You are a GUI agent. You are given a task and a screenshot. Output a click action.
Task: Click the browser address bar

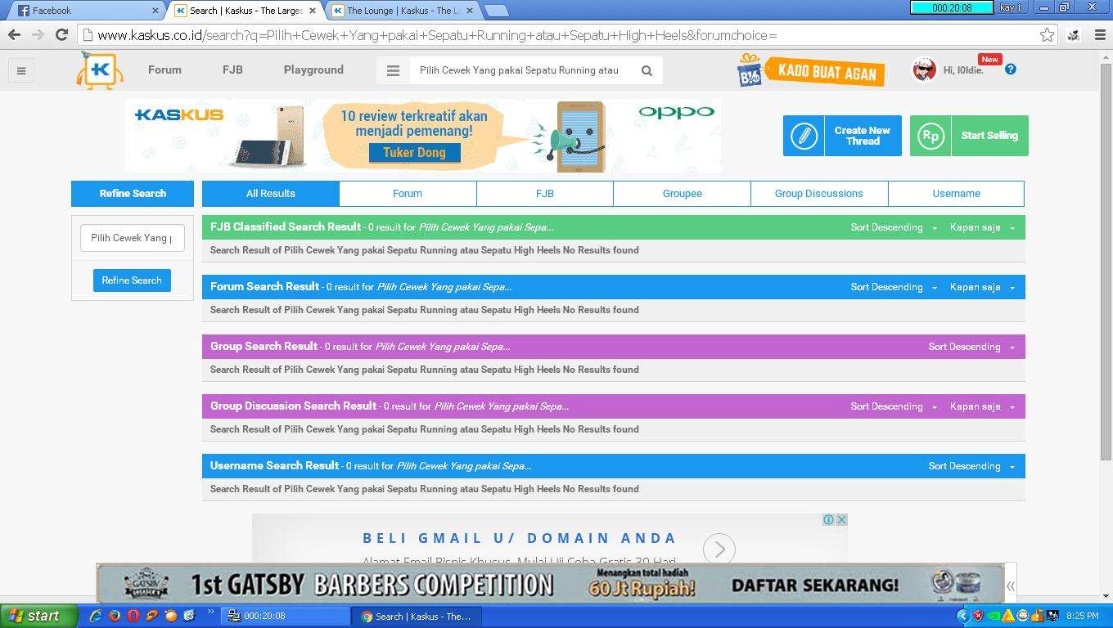(565, 34)
